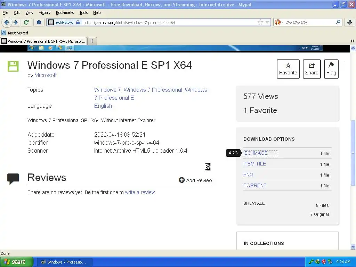Open a new tab with plus button
Screen dimensions: 356x267
(x=92, y=41)
